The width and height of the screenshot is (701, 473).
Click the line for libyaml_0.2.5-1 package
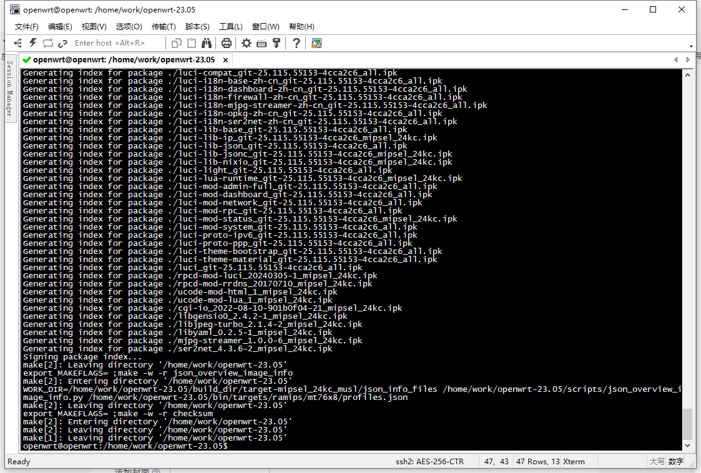(x=177, y=332)
